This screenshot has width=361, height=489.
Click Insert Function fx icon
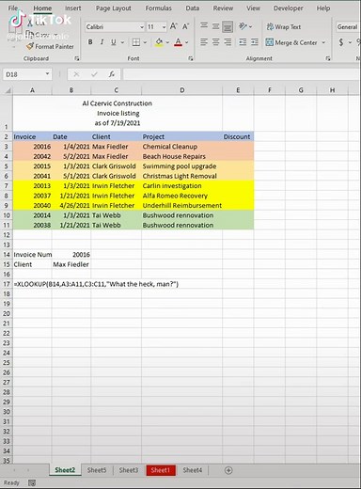coord(112,74)
